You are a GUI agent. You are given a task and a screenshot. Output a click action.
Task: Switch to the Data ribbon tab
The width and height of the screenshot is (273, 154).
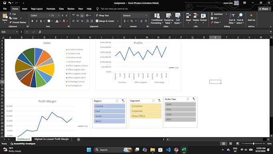61,9
